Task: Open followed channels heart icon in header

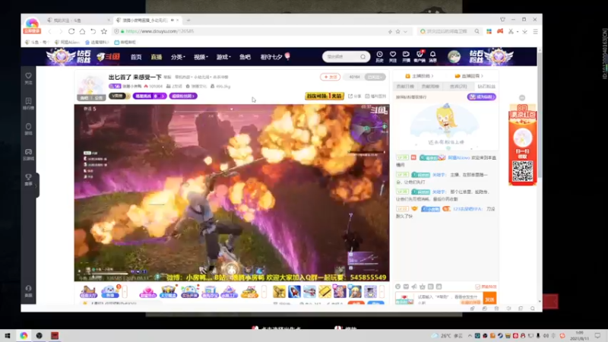Action: click(x=393, y=56)
